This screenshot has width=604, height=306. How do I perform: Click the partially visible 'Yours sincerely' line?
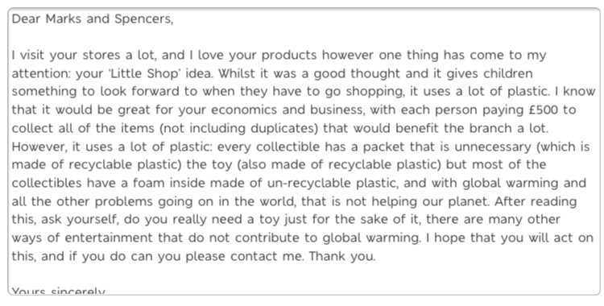coord(59,291)
